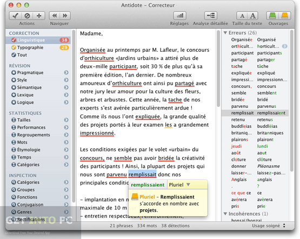300x239 pixels.
Task: Click the Ignore correction toolbar icon
Action: click(27, 16)
